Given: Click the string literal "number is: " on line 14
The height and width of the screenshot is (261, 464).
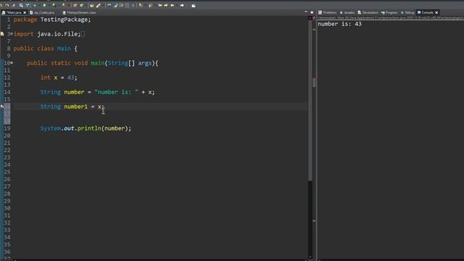Looking at the screenshot, I should [x=116, y=92].
